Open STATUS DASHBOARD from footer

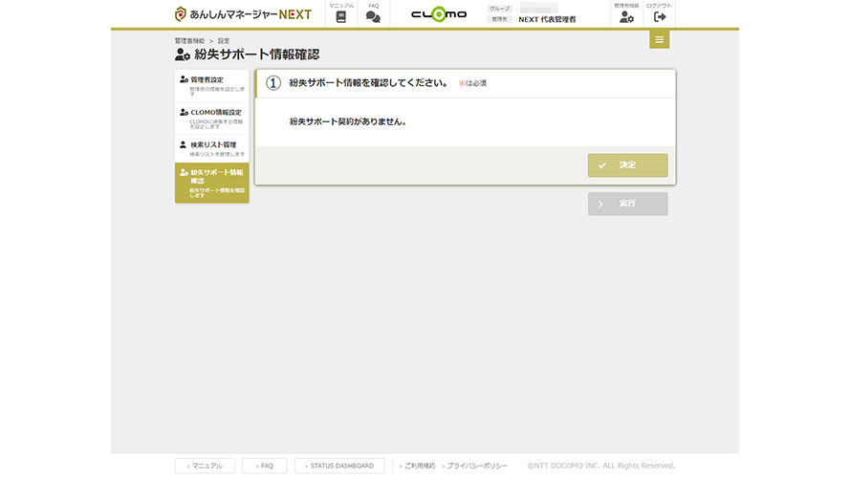point(339,466)
